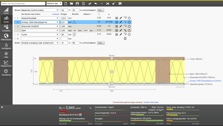Open the Vochtigheid sidebar tab
The width and height of the screenshot is (223, 126).
pyautogui.click(x=6, y=46)
